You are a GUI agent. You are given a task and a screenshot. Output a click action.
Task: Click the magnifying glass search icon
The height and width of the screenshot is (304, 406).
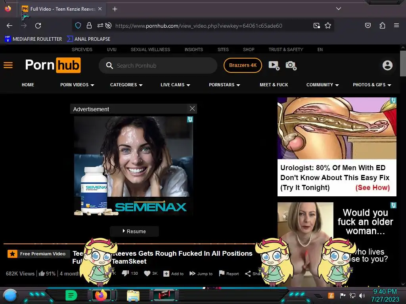tap(109, 66)
